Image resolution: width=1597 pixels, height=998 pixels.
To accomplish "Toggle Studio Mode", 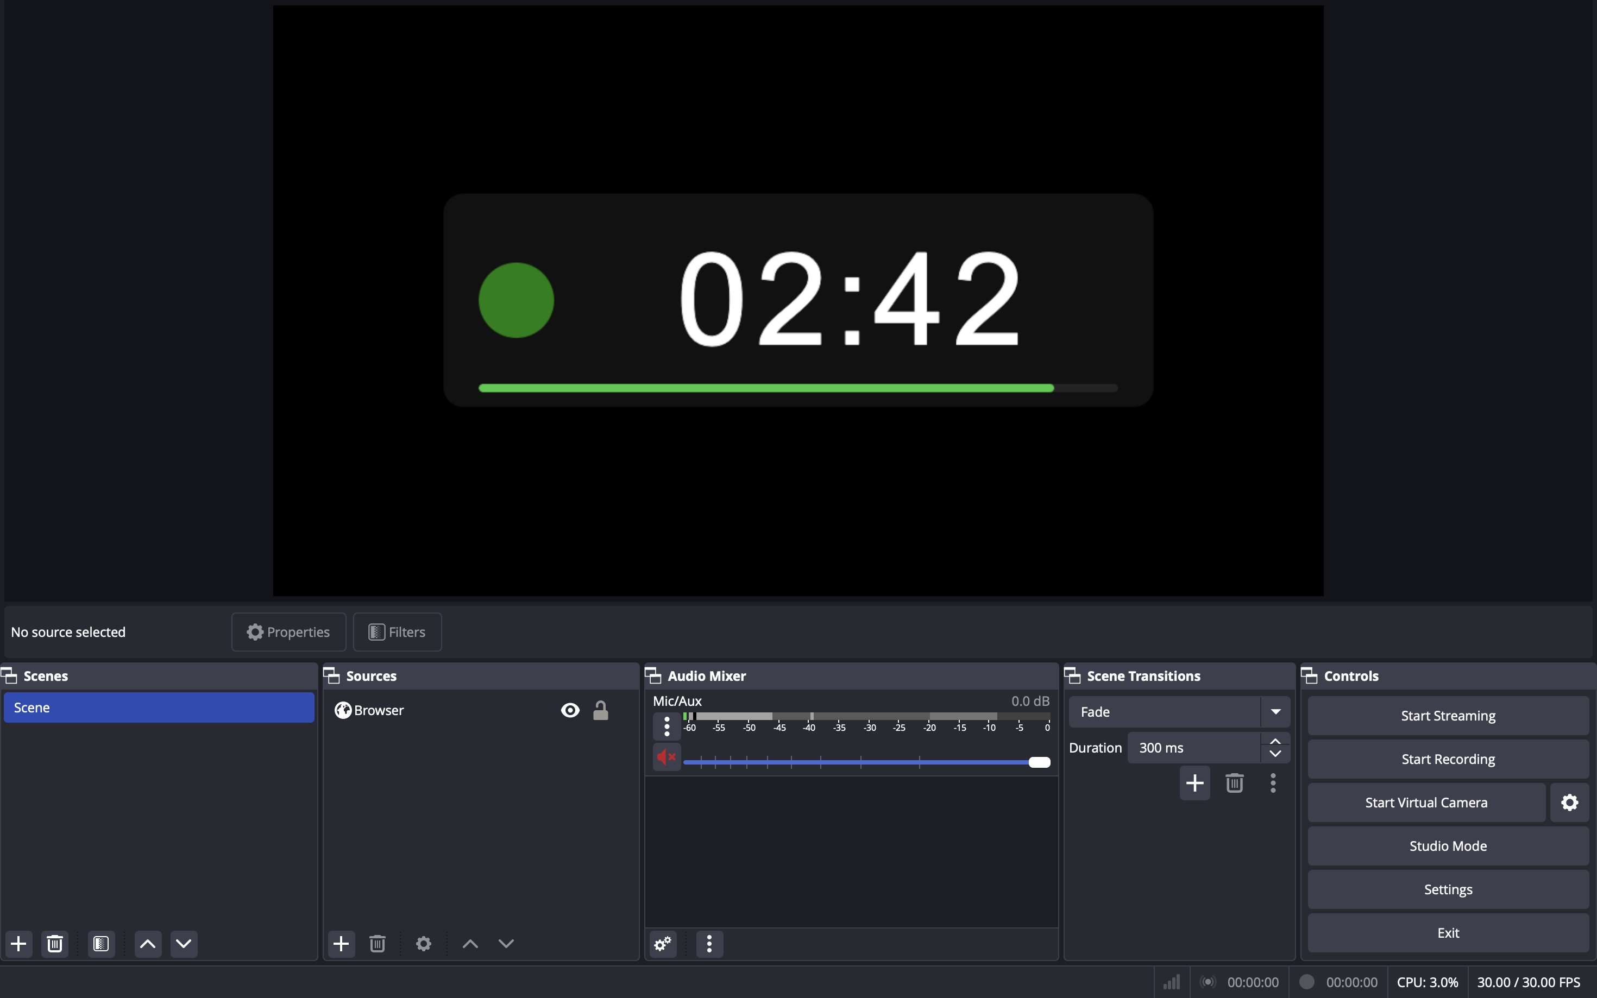I will [x=1448, y=845].
